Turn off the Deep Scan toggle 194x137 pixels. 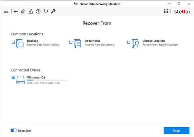(14, 130)
